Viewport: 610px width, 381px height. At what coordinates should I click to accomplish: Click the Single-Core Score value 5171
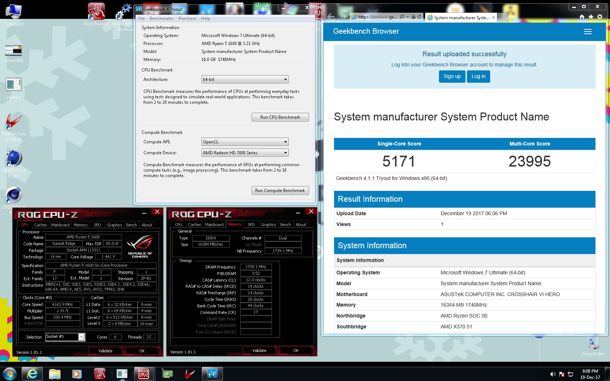click(399, 161)
